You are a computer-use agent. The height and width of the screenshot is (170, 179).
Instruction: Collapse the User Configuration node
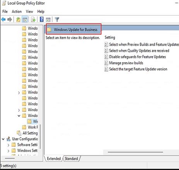3,139
